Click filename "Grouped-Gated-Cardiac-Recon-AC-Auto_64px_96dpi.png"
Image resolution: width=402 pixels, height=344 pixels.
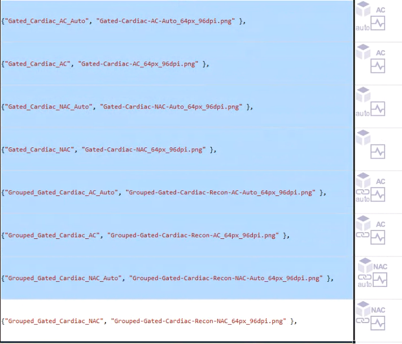(x=221, y=193)
